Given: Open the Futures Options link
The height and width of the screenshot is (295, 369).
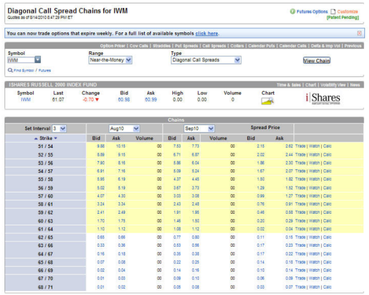Looking at the screenshot, I should coord(312,12).
